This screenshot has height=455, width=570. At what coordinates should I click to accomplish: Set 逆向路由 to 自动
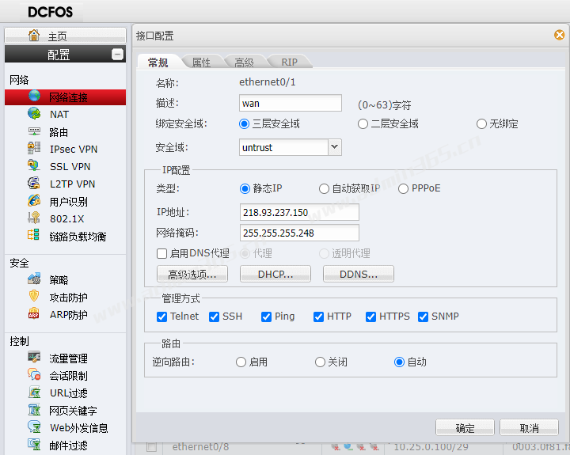pyautogui.click(x=399, y=362)
